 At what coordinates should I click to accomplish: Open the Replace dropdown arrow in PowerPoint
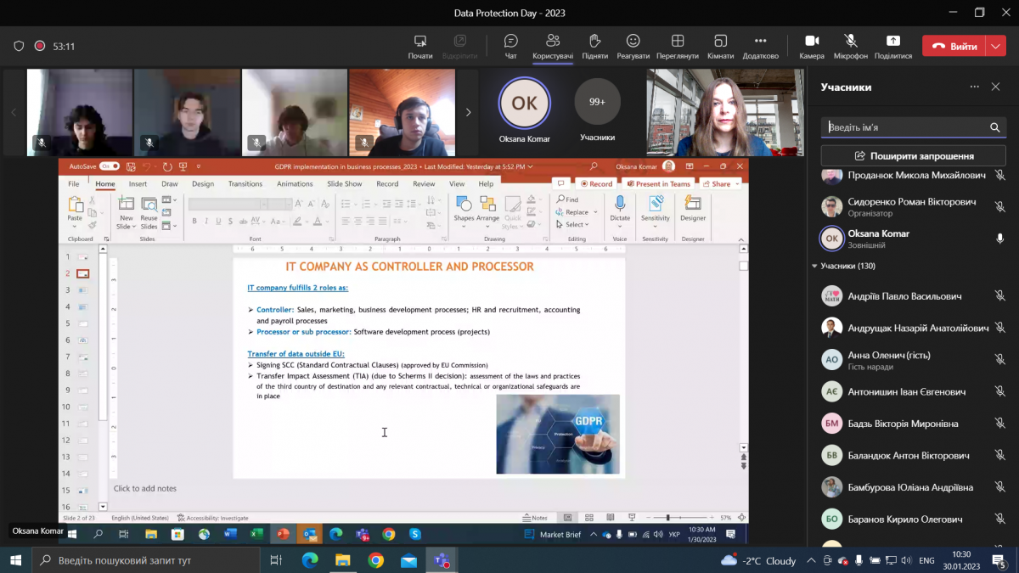[x=596, y=212]
